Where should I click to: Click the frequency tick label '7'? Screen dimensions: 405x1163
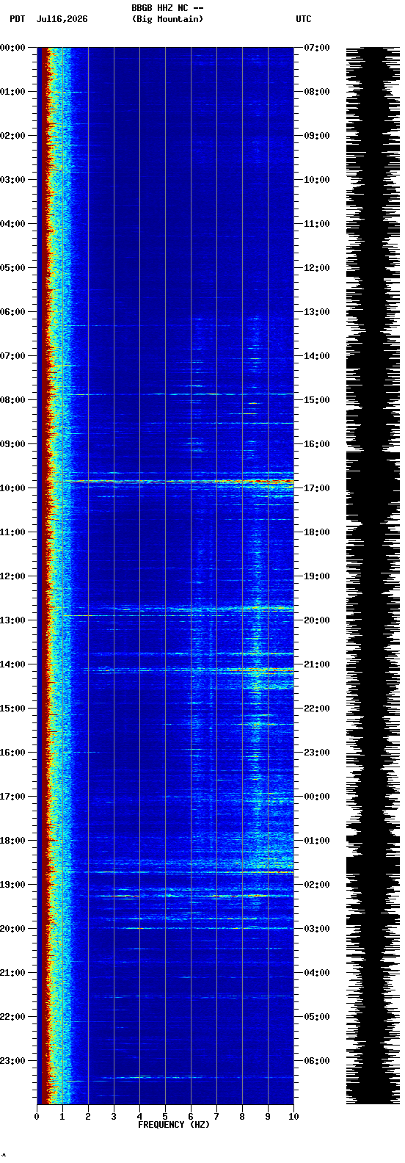click(216, 1117)
